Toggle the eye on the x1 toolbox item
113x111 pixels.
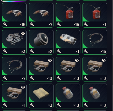(23, 87)
